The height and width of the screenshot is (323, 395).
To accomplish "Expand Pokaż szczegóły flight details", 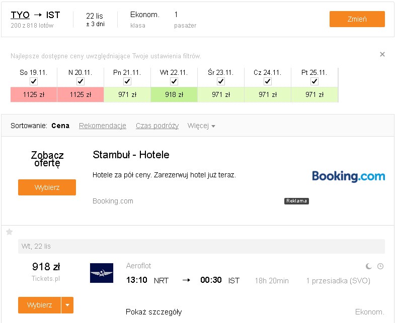I will (153, 312).
